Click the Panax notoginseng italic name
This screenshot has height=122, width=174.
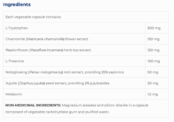tap(46, 72)
